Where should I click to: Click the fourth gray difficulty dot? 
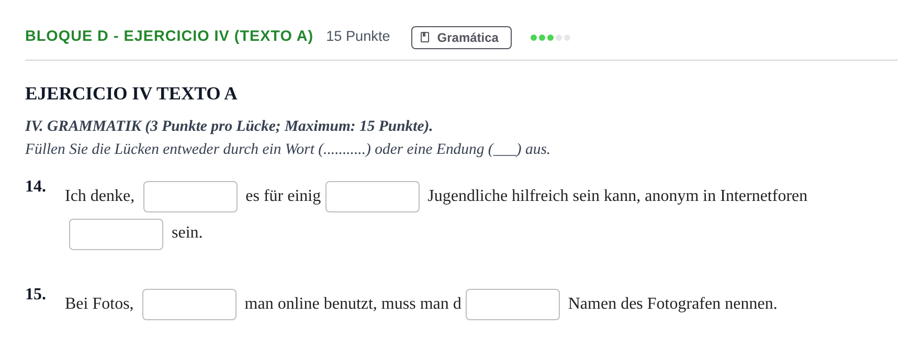pyautogui.click(x=559, y=38)
